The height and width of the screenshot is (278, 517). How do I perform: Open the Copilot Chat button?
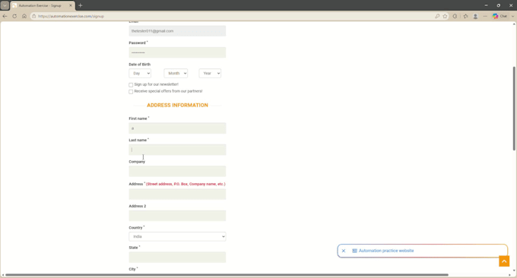500,16
